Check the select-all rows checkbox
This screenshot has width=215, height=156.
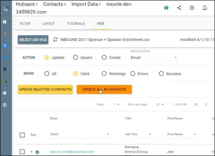point(22,135)
